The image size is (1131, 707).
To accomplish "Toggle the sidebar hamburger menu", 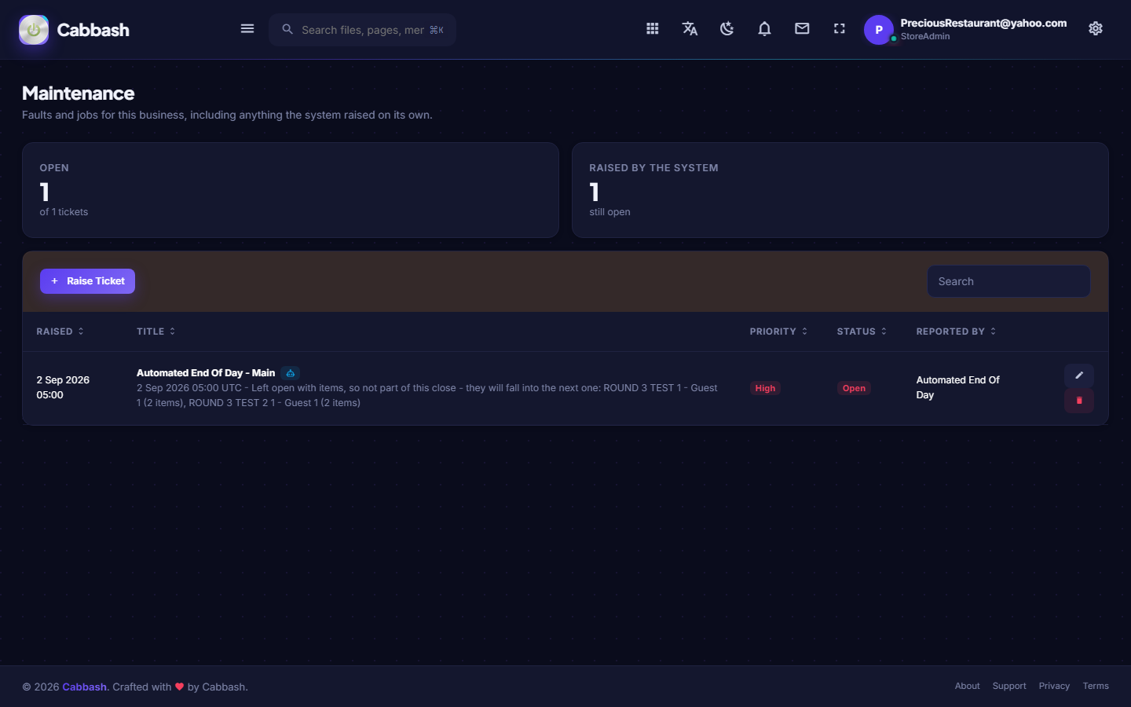I will click(247, 29).
